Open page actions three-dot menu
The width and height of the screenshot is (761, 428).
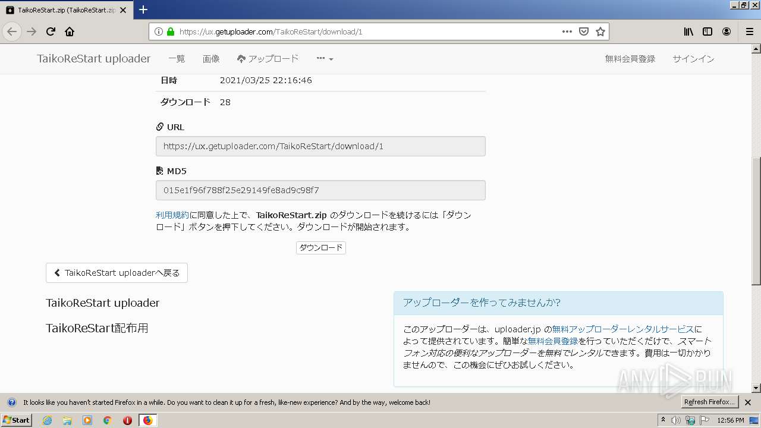click(567, 32)
